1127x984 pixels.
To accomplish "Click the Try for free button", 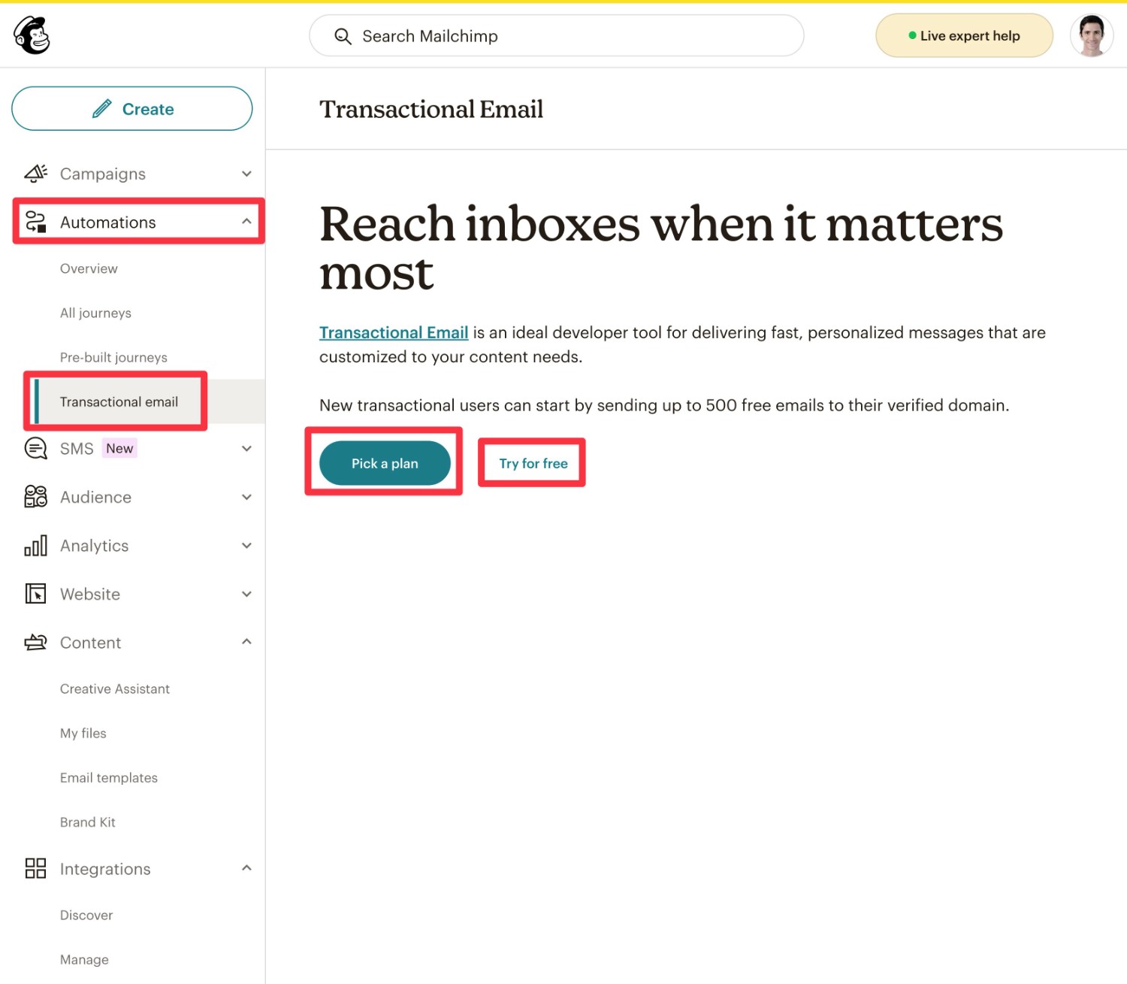I will pos(533,464).
